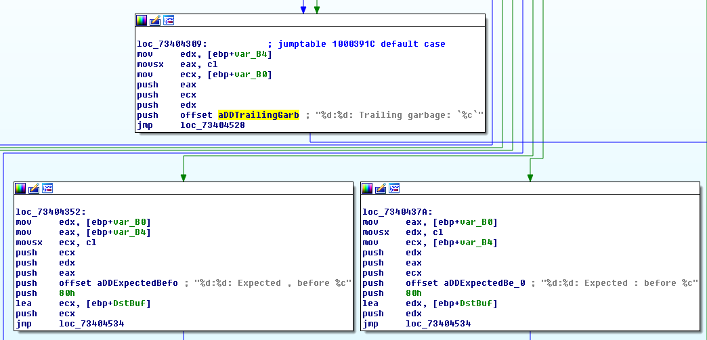
Task: Select line movsx ecx, cl
Action: tap(56, 242)
